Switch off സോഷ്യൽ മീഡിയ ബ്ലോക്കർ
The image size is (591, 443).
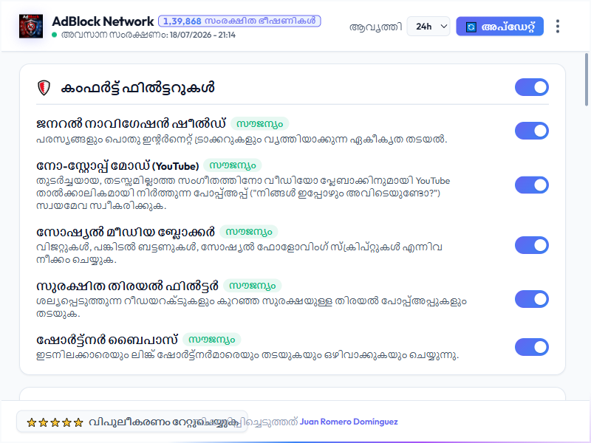(x=531, y=245)
